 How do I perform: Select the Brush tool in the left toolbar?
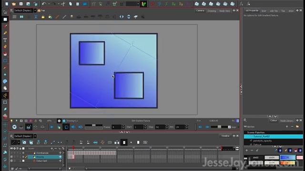[5, 26]
